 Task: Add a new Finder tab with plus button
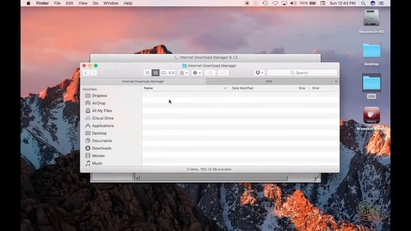click(336, 81)
